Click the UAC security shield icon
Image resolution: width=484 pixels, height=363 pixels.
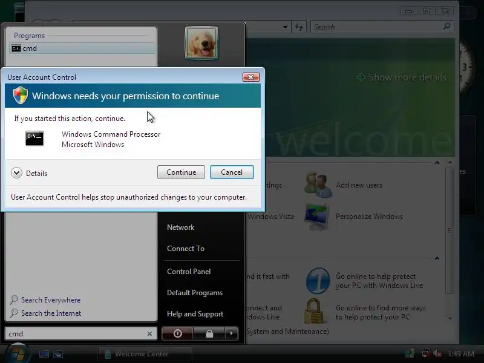21,95
